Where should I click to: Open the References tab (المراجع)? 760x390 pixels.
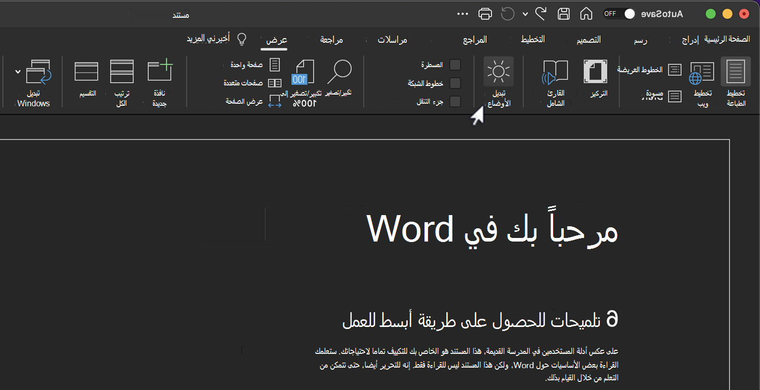point(475,40)
